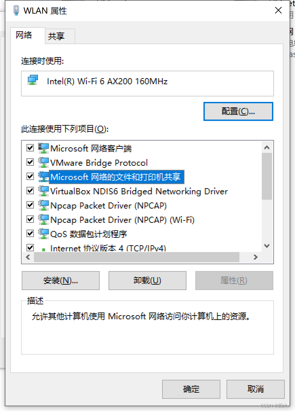Viewport: 295px width, 411px height.
Task: Click the QoS 数据包计划程序 icon
Action: coord(43,234)
